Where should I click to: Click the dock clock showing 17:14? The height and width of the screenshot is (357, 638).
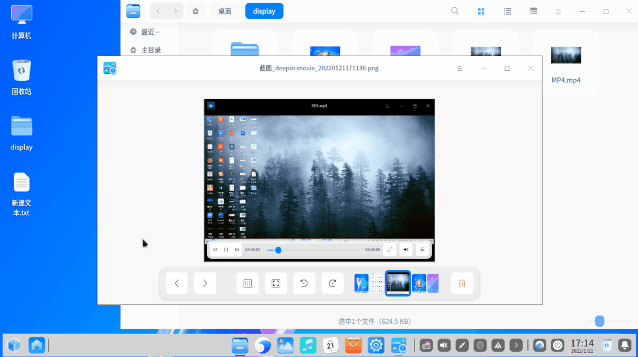coord(582,346)
